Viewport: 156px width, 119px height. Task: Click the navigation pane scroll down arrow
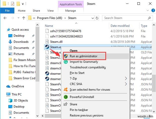tap(37, 116)
